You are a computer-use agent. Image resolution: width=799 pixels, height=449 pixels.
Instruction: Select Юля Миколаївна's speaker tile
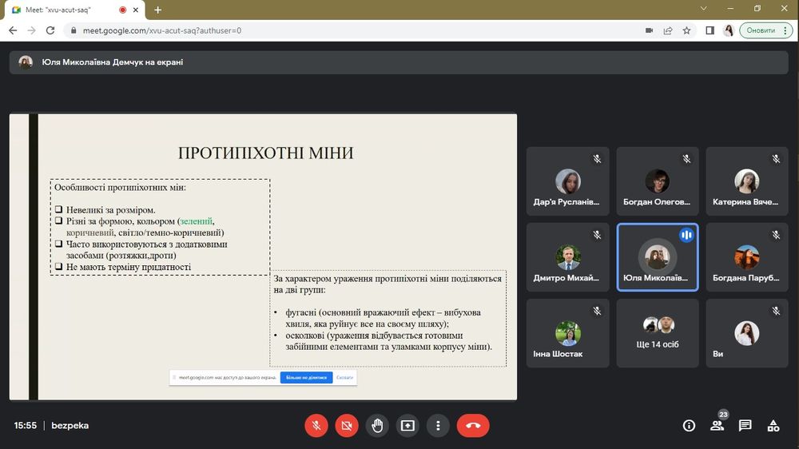click(x=657, y=257)
